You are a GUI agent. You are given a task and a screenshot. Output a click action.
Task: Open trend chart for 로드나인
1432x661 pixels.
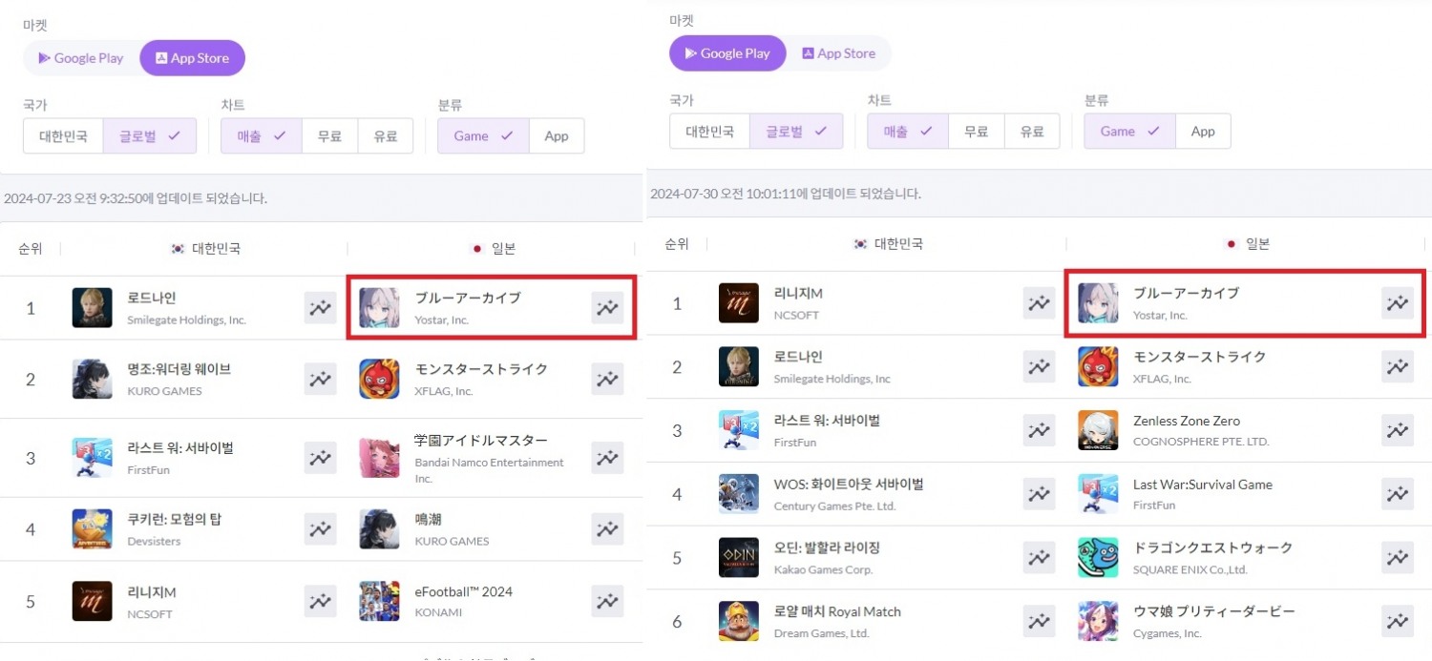[x=320, y=307]
